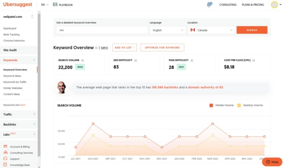Open the Location Canada dropdown
The height and width of the screenshot is (168, 283).
pyautogui.click(x=211, y=30)
